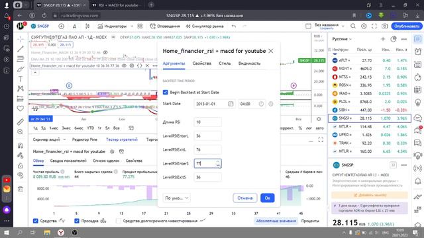Open the Без названия layout dropdown arrow
The width and height of the screenshot is (424, 238).
[x=343, y=26]
